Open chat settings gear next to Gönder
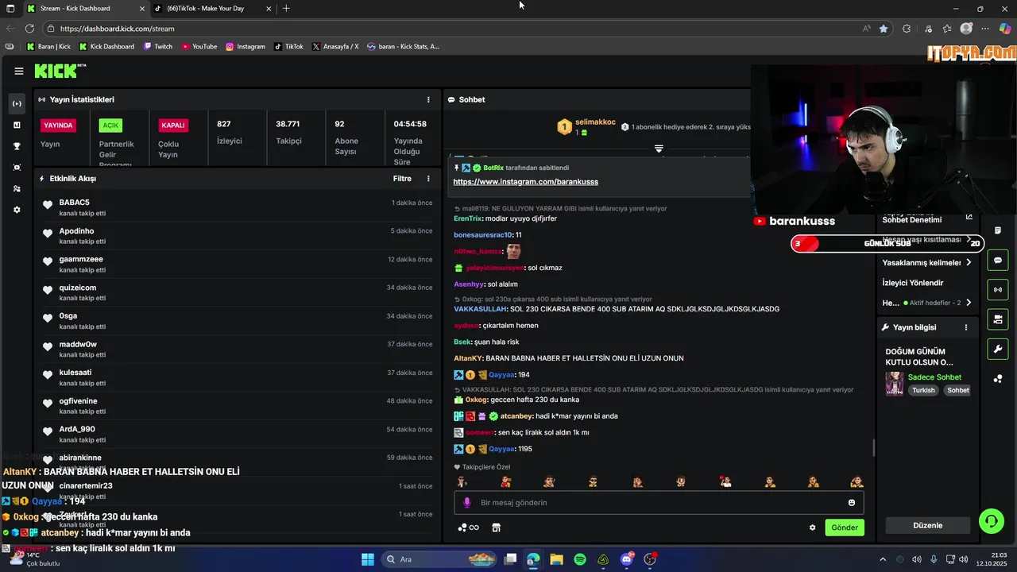The width and height of the screenshot is (1017, 572). pos(812,528)
